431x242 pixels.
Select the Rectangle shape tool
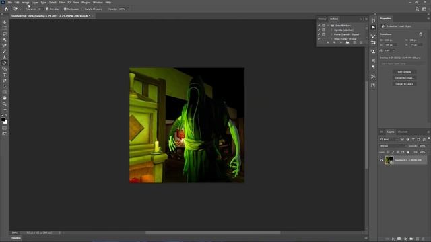coord(5,92)
